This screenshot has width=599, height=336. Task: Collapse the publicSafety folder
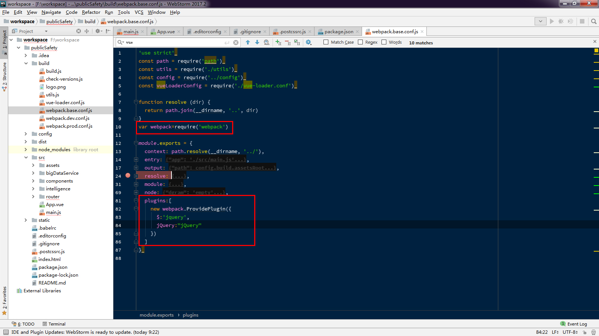(x=19, y=48)
